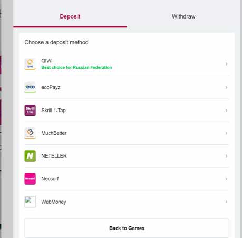
Task: Expand Skrill 1-Tap via its chevron
Action: point(226,111)
